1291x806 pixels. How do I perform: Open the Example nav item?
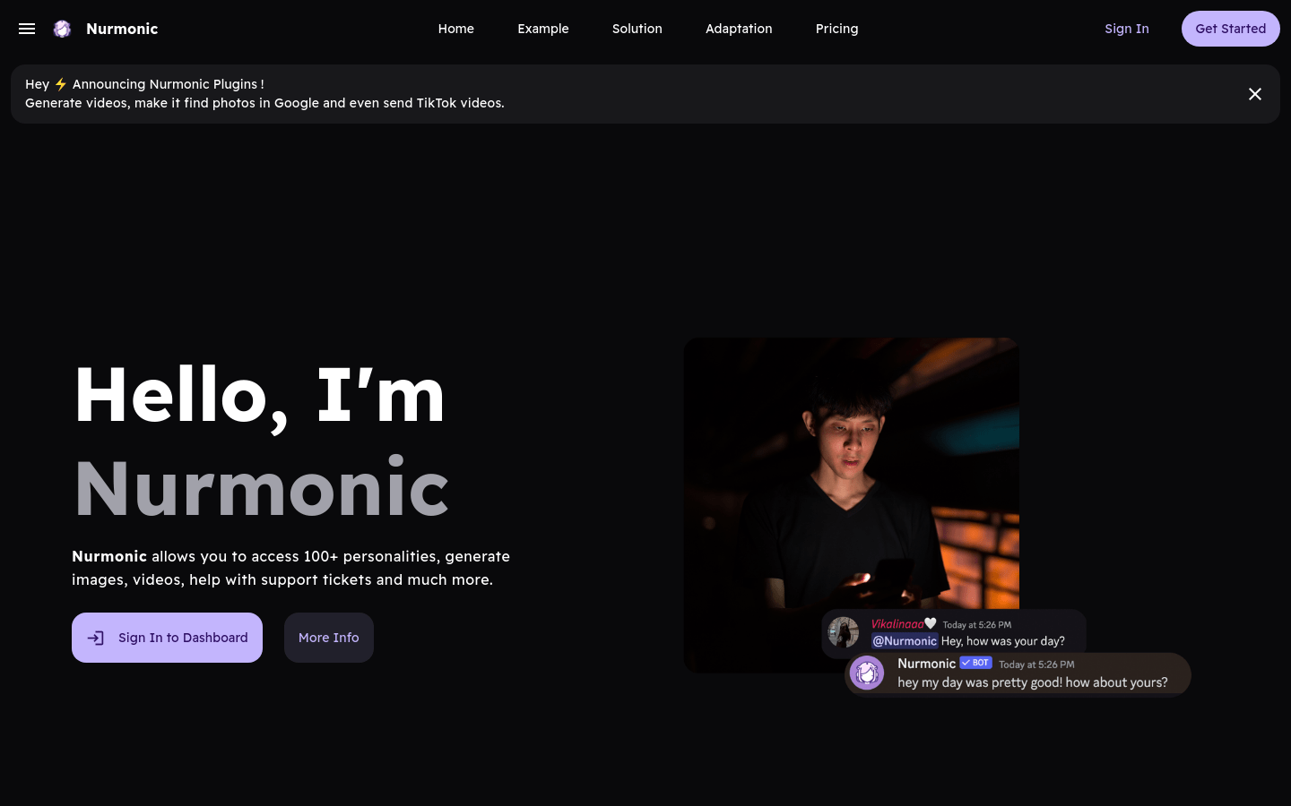point(542,29)
